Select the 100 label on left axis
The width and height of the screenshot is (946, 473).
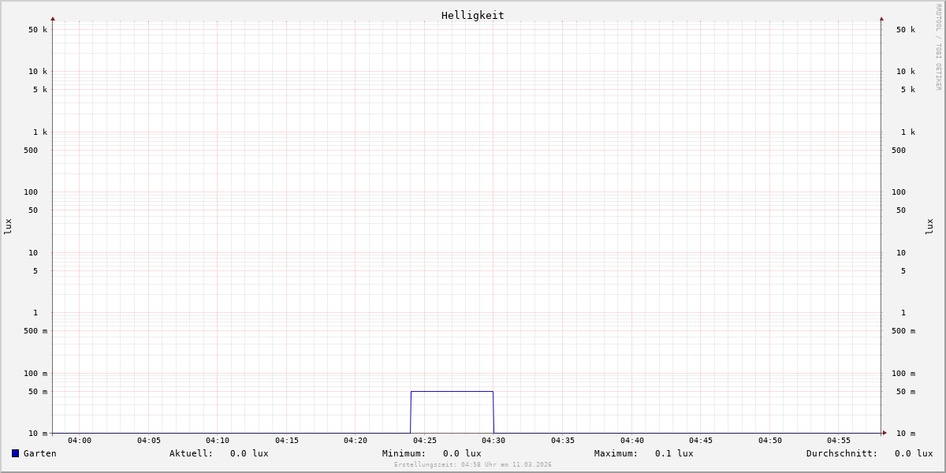(x=31, y=192)
